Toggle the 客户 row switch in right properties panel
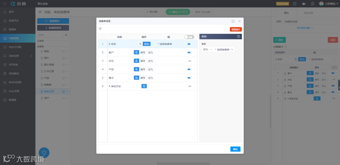 click(x=334, y=73)
